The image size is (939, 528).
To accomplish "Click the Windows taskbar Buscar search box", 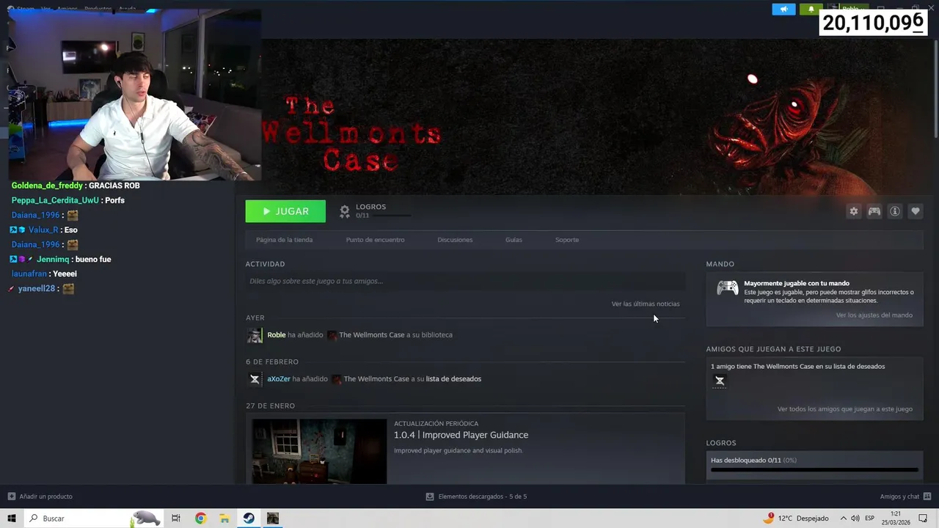I will (94, 518).
